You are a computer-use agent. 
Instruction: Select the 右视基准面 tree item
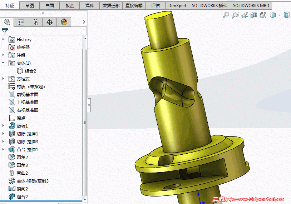point(24,110)
